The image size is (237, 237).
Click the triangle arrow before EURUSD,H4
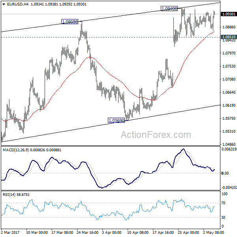click(x=4, y=4)
